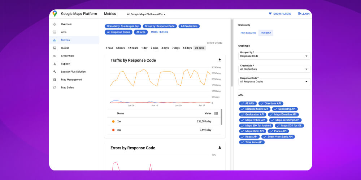This screenshot has height=180, width=361.
Task: Open the Credentials All Credentials dropdown
Action: tap(274, 69)
